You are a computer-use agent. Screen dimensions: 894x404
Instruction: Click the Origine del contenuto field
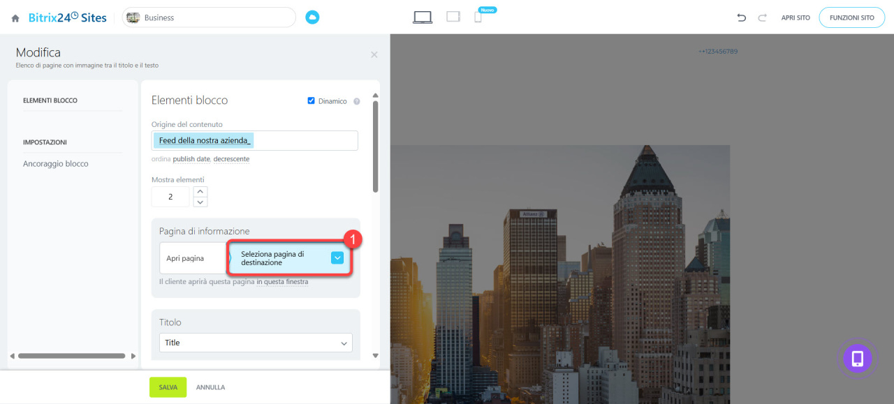255,140
